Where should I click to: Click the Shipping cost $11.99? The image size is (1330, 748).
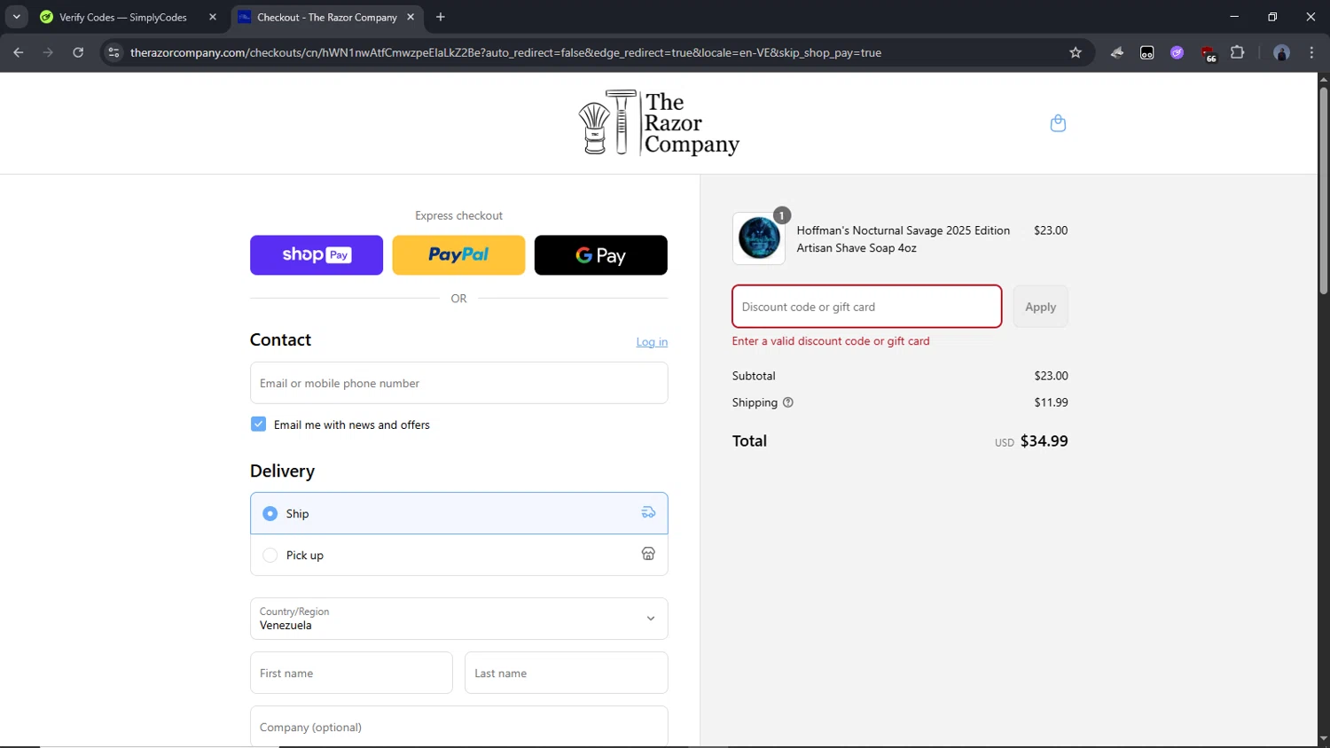1051,402
